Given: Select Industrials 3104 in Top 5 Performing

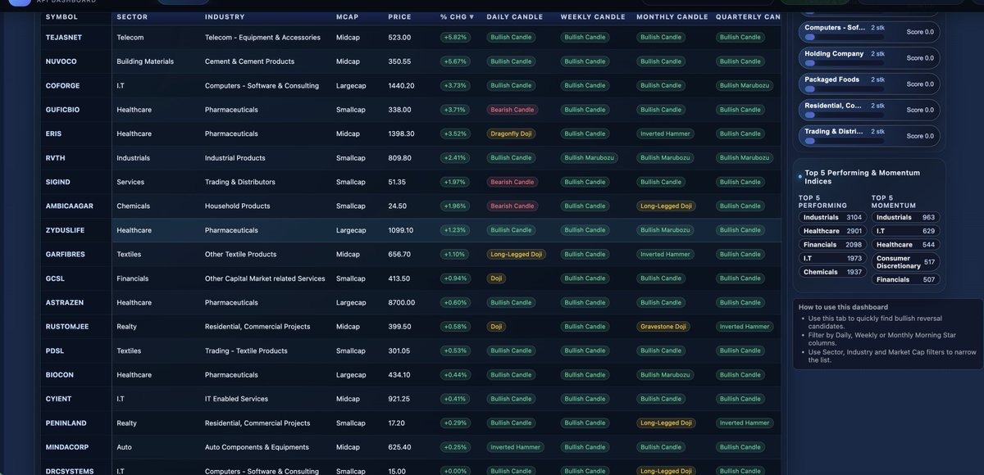Looking at the screenshot, I should click(x=832, y=217).
